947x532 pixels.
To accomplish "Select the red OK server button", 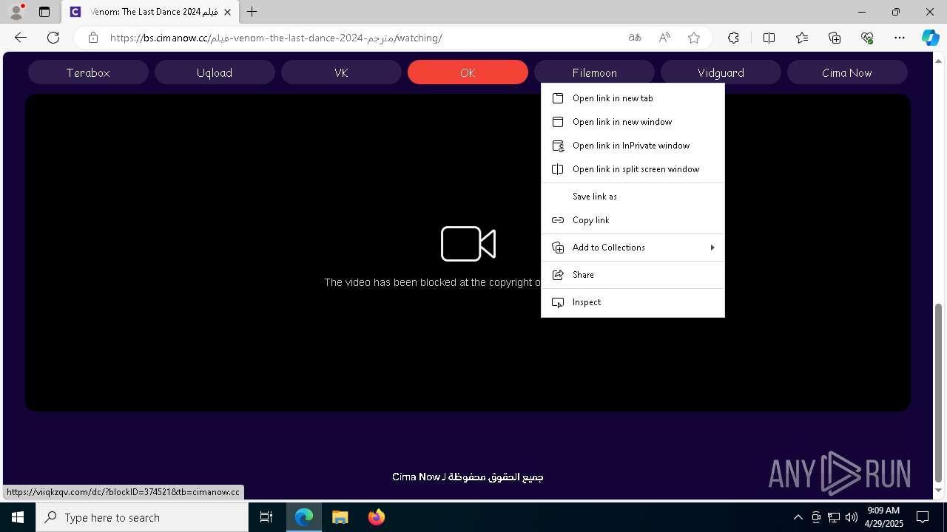I will [468, 72].
